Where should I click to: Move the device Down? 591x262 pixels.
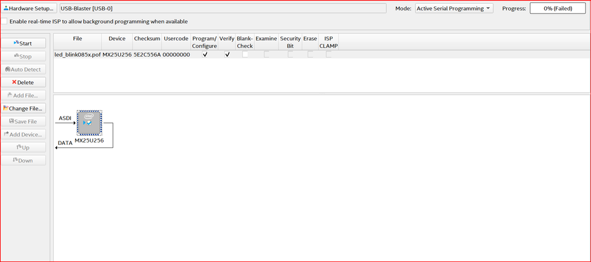point(24,160)
